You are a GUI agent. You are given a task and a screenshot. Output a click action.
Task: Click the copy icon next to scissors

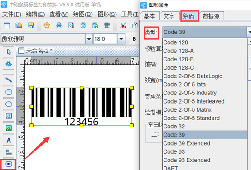pyautogui.click(x=135, y=25)
